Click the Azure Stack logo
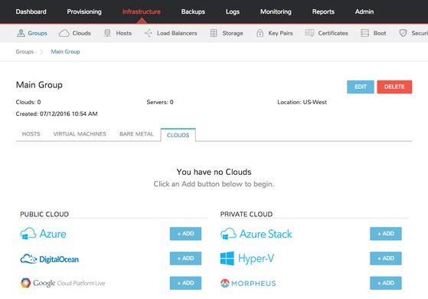This screenshot has height=299, width=428. coord(256,234)
